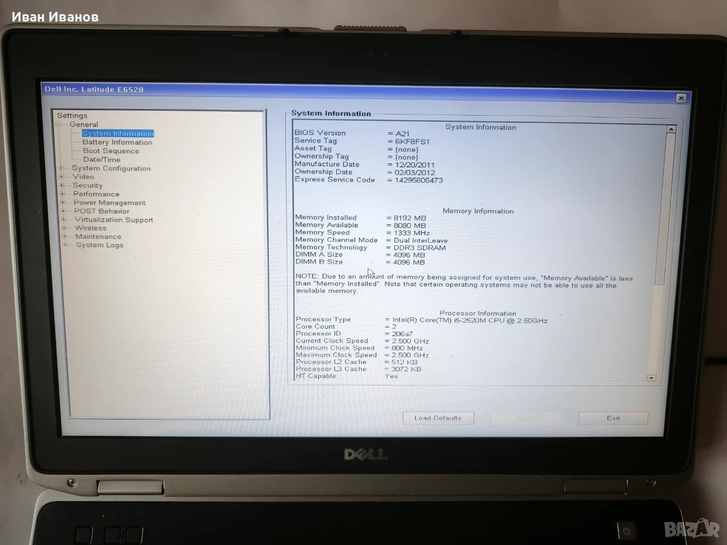Click the Processor L3 Cache value 3072 KB
The height and width of the screenshot is (545, 727).
[406, 369]
